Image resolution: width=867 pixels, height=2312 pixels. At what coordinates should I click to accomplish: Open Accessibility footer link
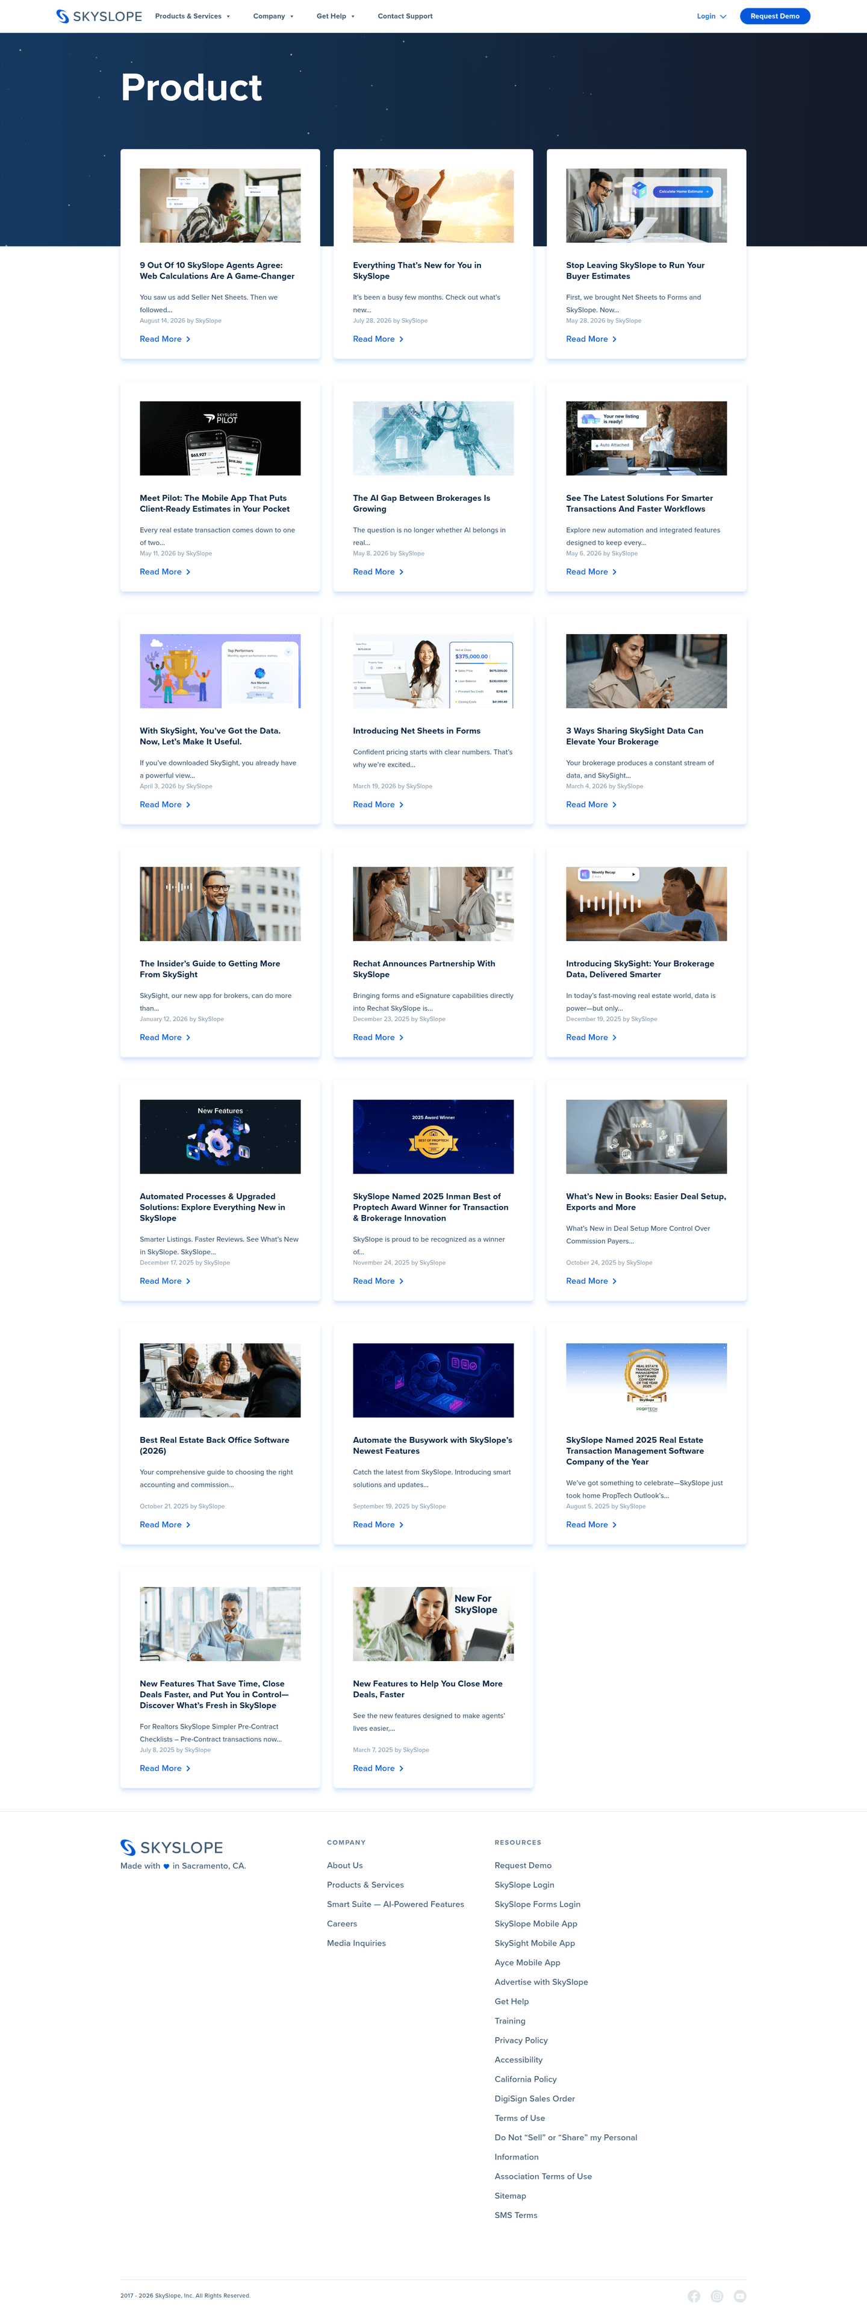(518, 2060)
